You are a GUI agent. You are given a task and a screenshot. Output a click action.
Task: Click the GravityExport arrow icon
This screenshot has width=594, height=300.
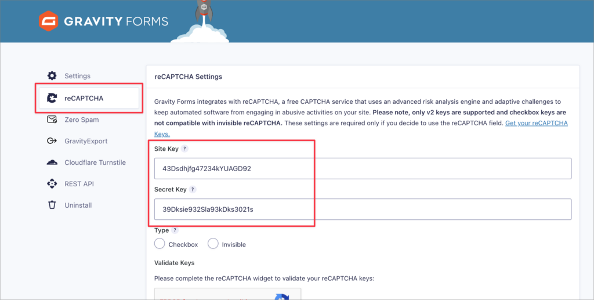52,141
